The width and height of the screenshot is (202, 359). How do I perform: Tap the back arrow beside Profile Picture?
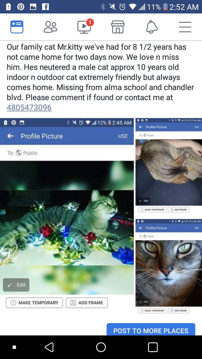10,136
